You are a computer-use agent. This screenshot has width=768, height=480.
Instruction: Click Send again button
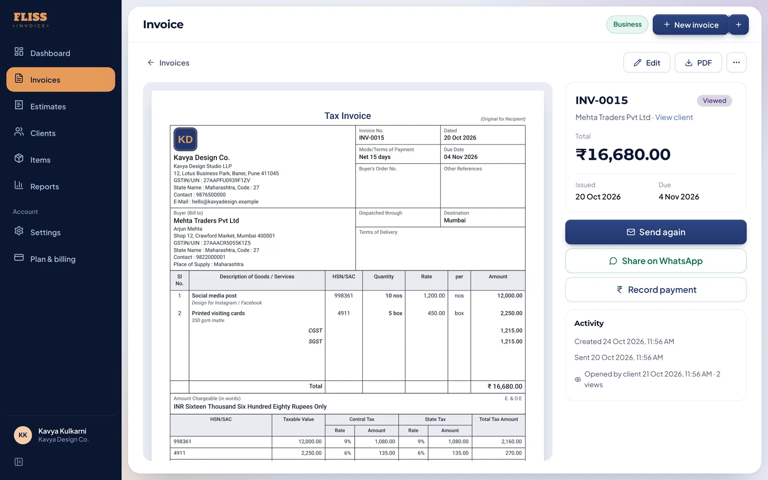pos(656,232)
